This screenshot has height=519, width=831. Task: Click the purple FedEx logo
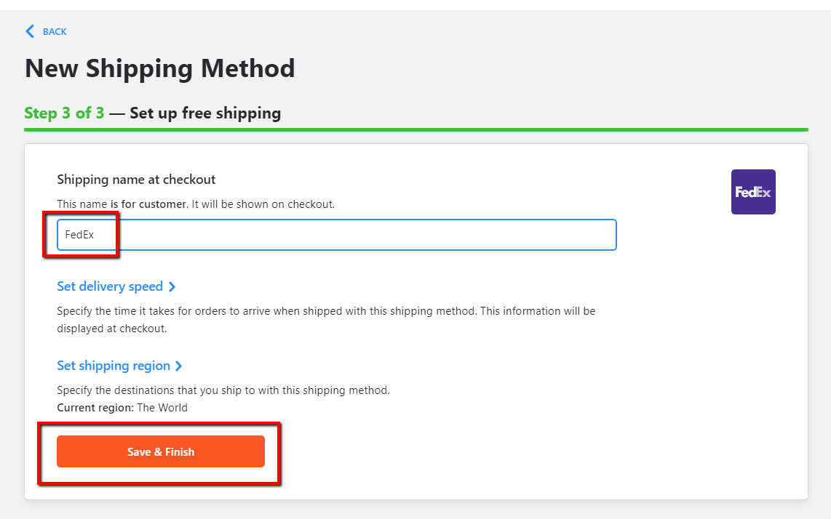[x=753, y=192]
